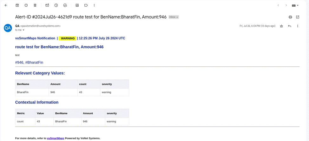Star this message
This screenshot has height=141, width=309.
click(x=281, y=26)
